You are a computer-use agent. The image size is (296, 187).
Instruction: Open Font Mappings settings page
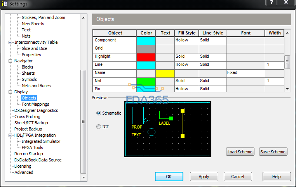pyautogui.click(x=35, y=104)
